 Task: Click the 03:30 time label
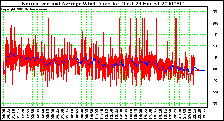coord(33,114)
